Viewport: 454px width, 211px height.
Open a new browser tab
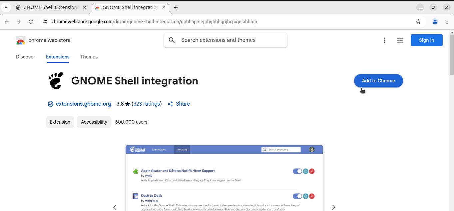tap(176, 7)
